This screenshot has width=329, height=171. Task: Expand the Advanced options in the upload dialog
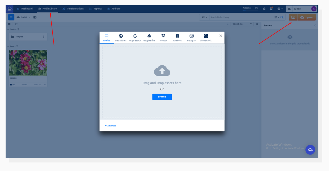110,125
